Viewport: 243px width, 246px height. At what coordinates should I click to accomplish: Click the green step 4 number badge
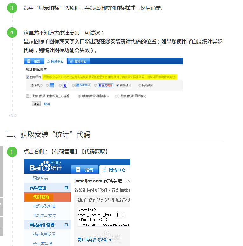[x=12, y=32]
